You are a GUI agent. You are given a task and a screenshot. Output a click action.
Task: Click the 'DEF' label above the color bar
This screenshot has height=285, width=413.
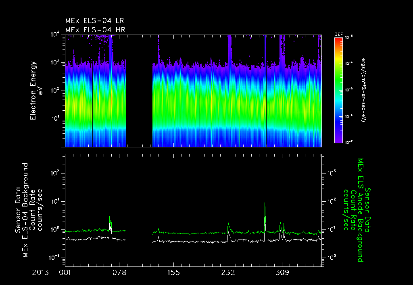tap(338, 35)
